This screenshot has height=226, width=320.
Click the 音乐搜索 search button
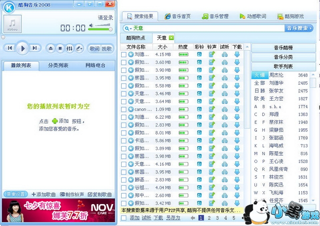pos(299,28)
